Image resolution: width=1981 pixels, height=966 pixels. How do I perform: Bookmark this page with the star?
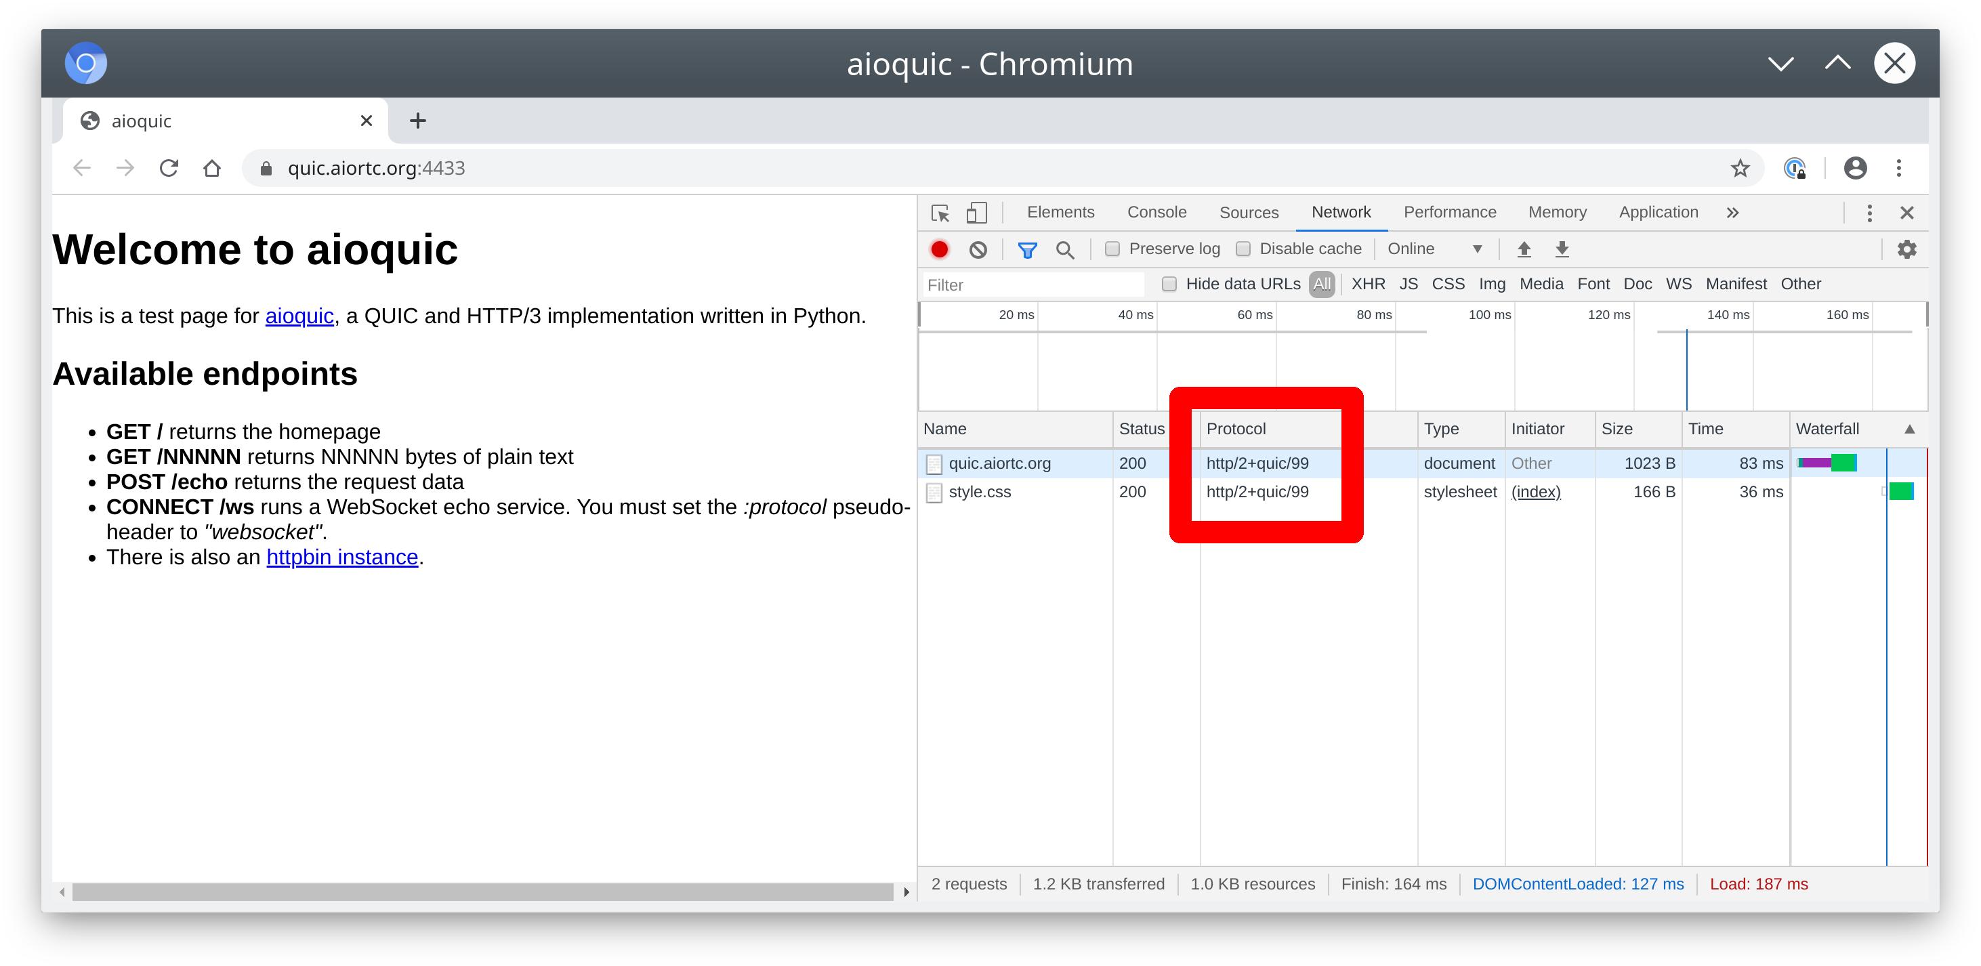[x=1740, y=169]
